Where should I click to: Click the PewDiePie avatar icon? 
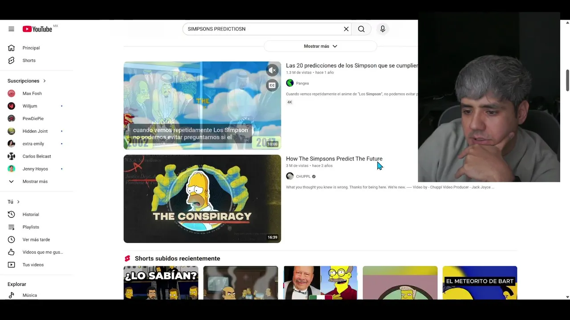[12, 119]
